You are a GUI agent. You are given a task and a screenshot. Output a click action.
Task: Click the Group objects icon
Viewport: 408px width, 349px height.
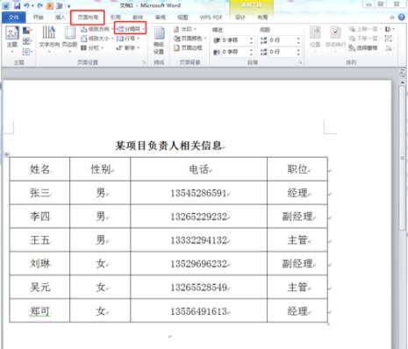click(x=389, y=39)
